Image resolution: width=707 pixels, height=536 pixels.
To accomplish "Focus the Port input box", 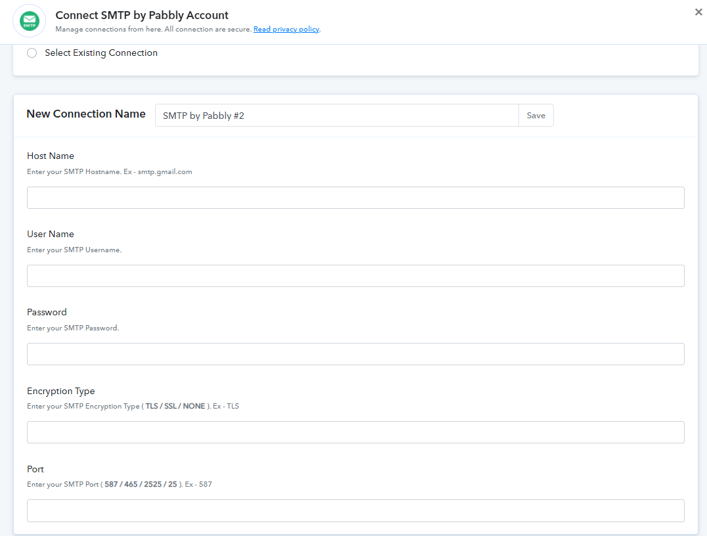I will [x=355, y=511].
